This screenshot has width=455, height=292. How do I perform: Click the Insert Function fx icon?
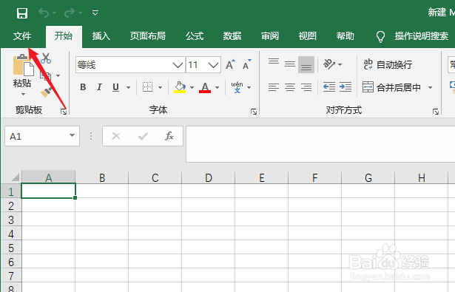pos(169,136)
